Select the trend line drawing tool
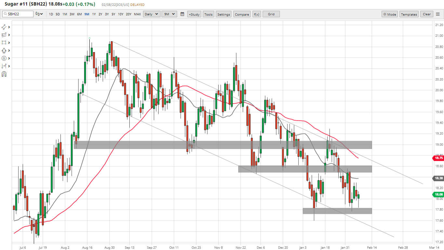Screen dimensions: 444x250 [x=4, y=27]
